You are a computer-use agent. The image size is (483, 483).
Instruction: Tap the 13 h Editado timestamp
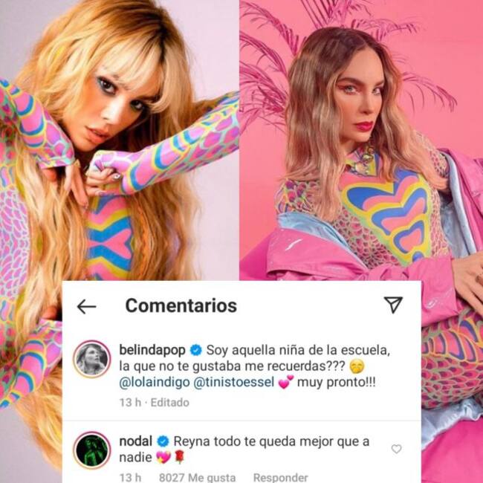click(x=155, y=403)
